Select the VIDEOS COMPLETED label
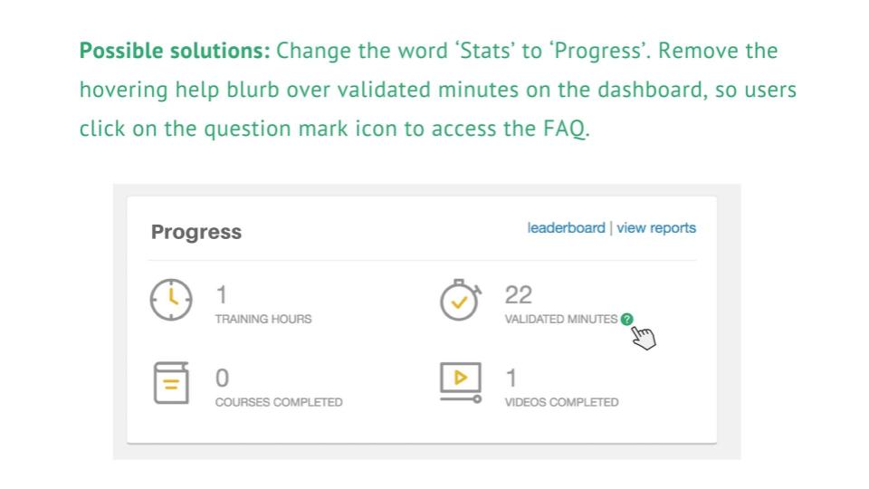The width and height of the screenshot is (869, 489). pos(561,402)
